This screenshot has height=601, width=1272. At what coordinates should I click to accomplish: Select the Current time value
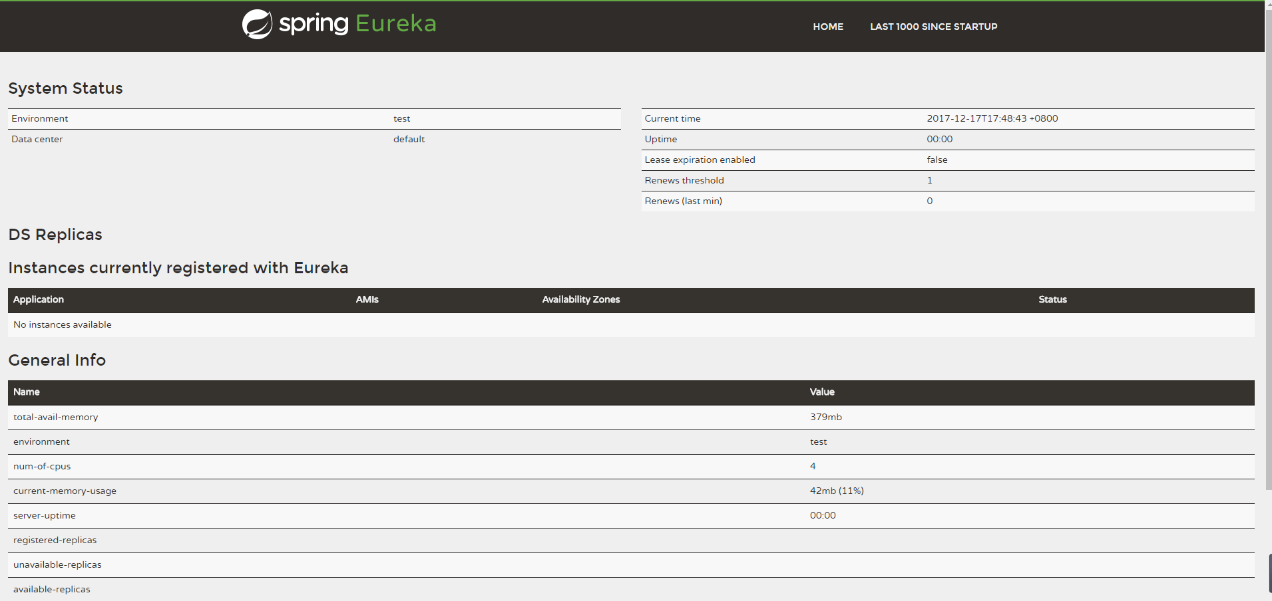tap(992, 118)
